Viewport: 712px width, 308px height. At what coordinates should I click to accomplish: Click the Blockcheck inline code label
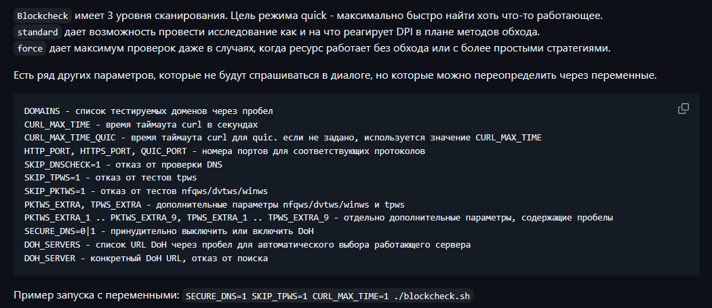tap(43, 16)
